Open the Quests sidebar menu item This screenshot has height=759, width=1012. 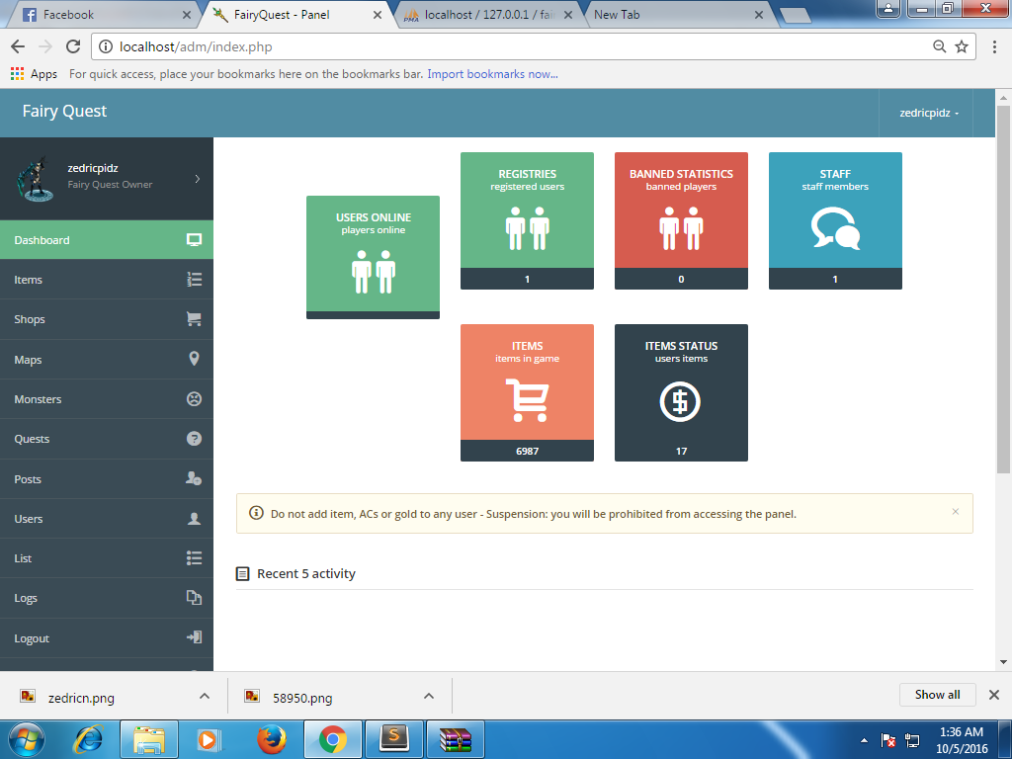107,439
